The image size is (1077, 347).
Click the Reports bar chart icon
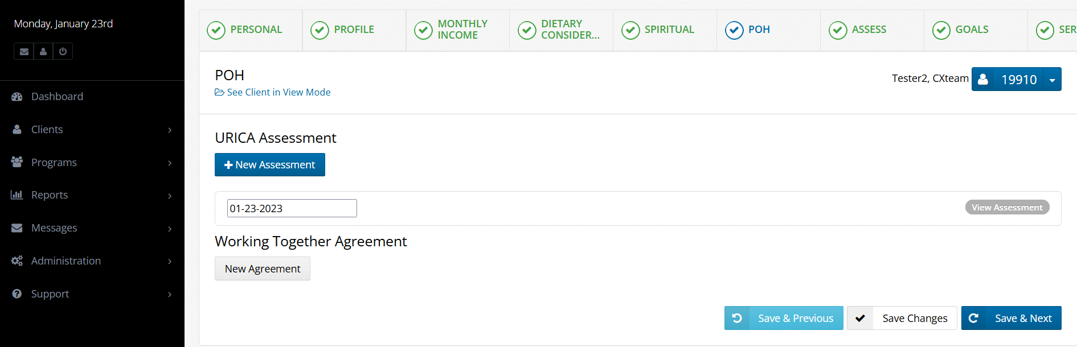click(17, 195)
